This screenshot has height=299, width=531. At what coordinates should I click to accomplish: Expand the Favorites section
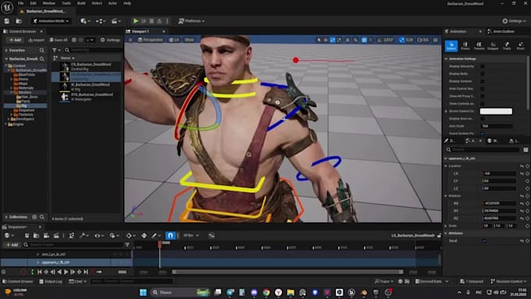pos(6,50)
